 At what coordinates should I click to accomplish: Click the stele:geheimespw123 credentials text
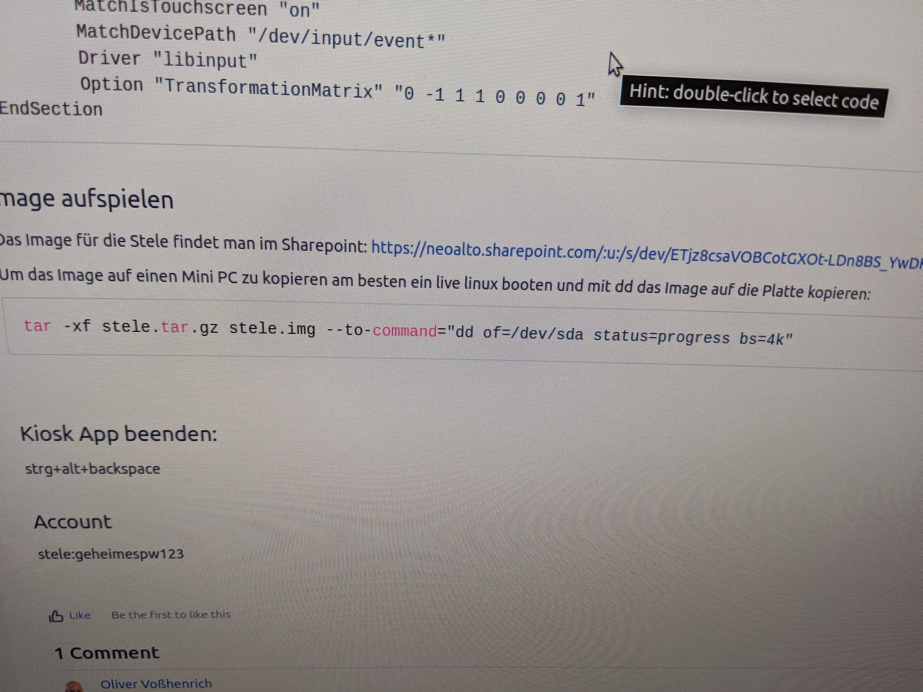(x=111, y=554)
